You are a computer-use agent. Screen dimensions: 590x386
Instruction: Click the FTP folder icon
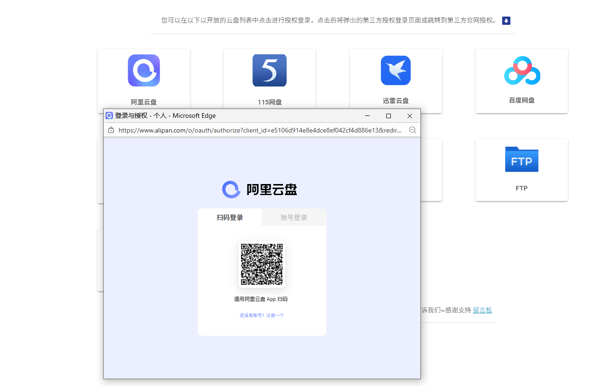(521, 160)
